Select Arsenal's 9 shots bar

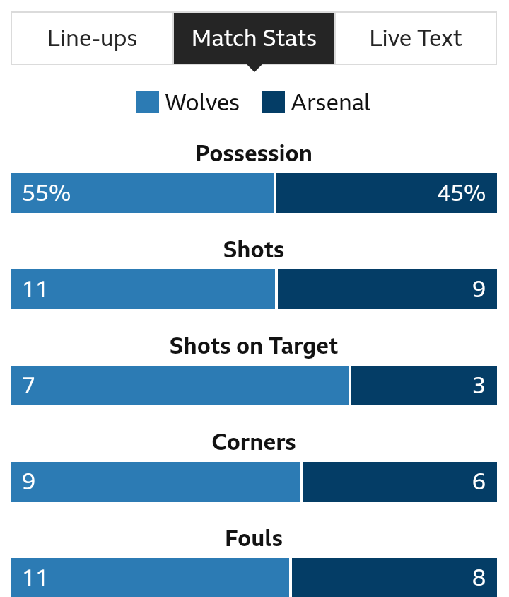click(387, 289)
